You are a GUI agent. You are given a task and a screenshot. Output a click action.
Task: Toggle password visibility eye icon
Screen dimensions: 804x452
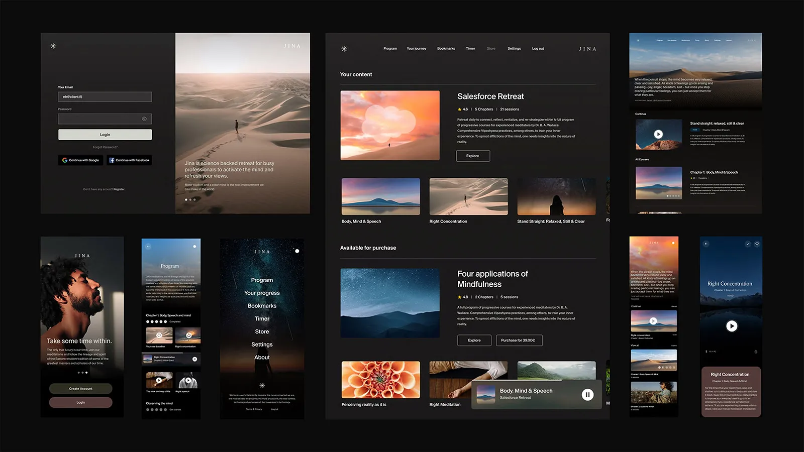144,119
